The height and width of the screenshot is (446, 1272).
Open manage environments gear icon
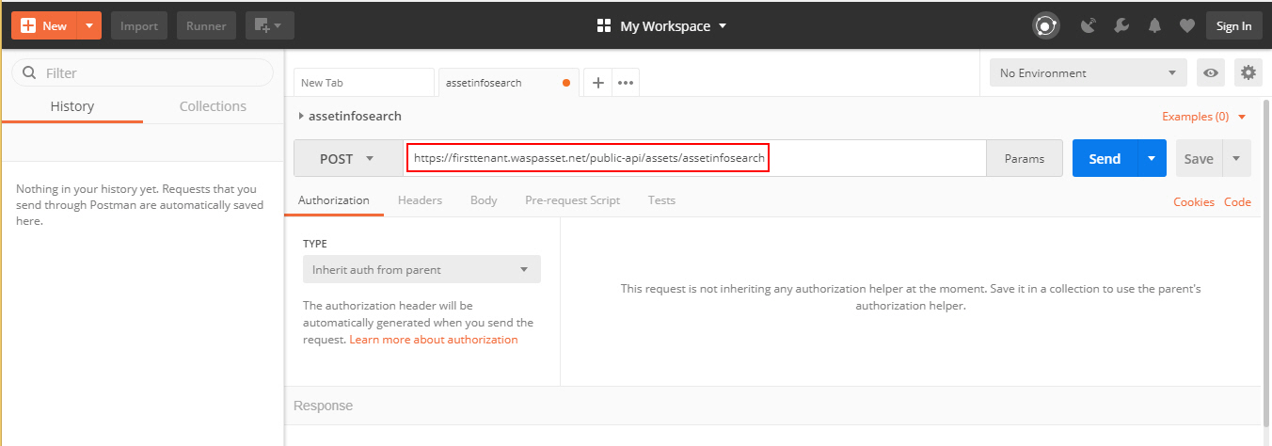pos(1248,72)
